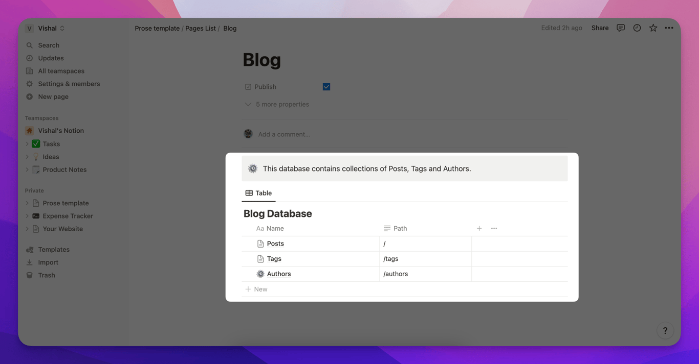
Task: Add a new property with the plus icon
Action: [478, 228]
